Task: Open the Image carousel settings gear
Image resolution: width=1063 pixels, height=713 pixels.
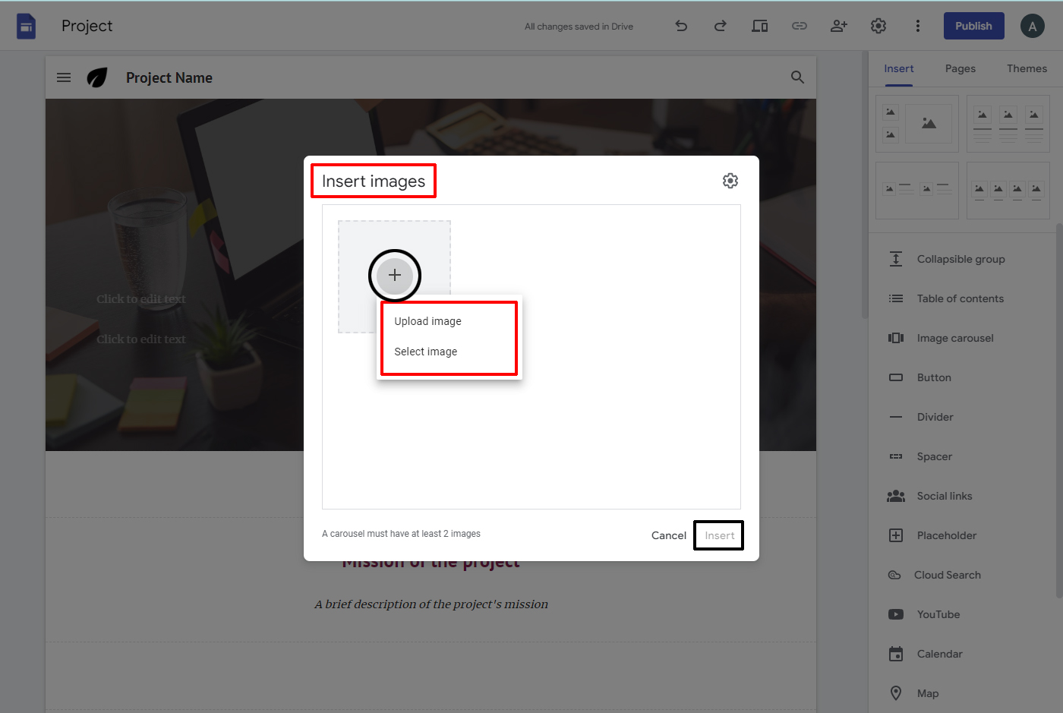Action: tap(730, 181)
